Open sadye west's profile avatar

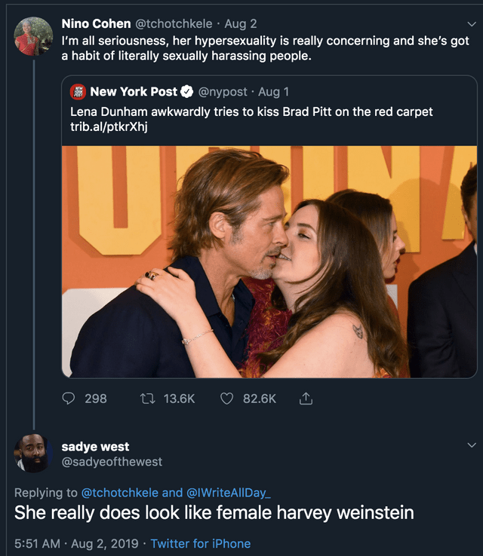(33, 453)
